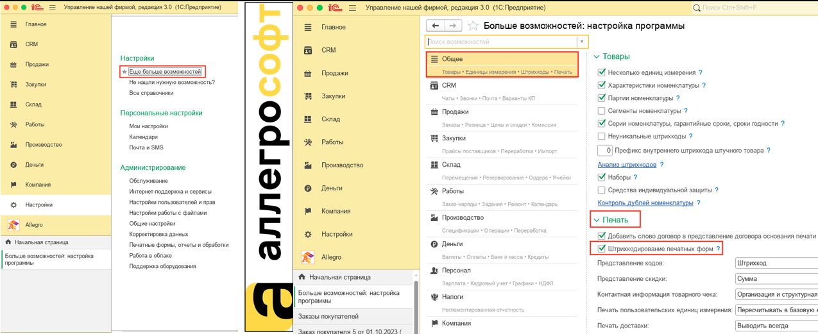Open main menu icon in right window title bar
818x334 pixels.
[x=352, y=8]
